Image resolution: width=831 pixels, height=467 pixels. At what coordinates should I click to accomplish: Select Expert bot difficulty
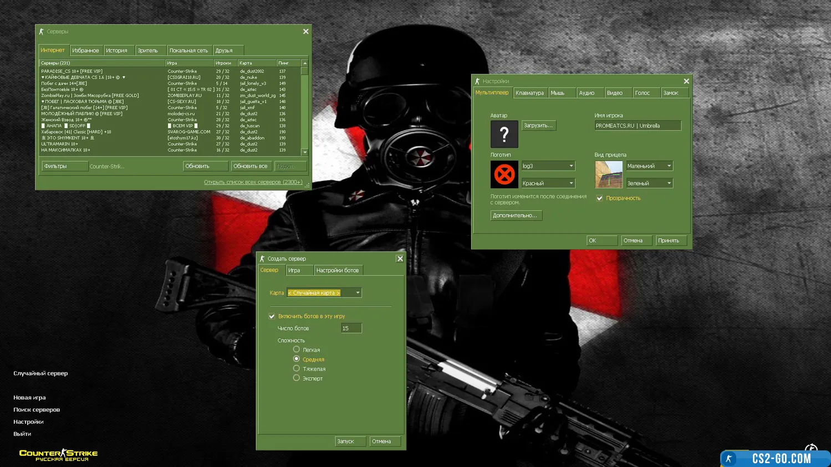297,378
